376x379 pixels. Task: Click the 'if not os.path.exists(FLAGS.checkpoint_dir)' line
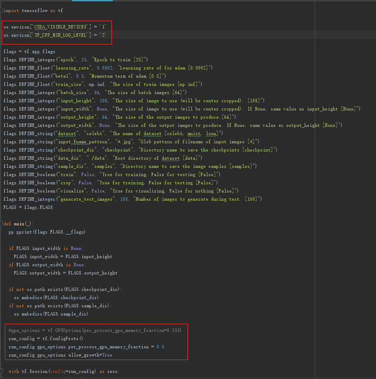65,290
